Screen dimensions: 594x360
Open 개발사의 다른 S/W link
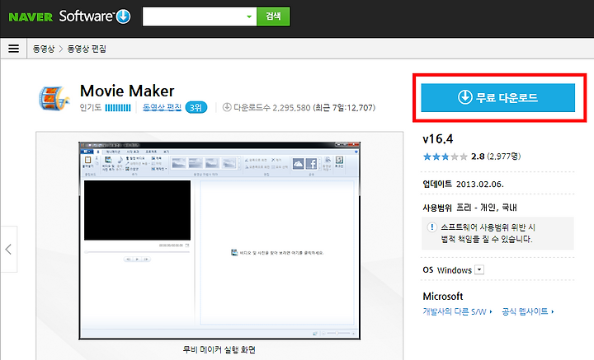[457, 311]
